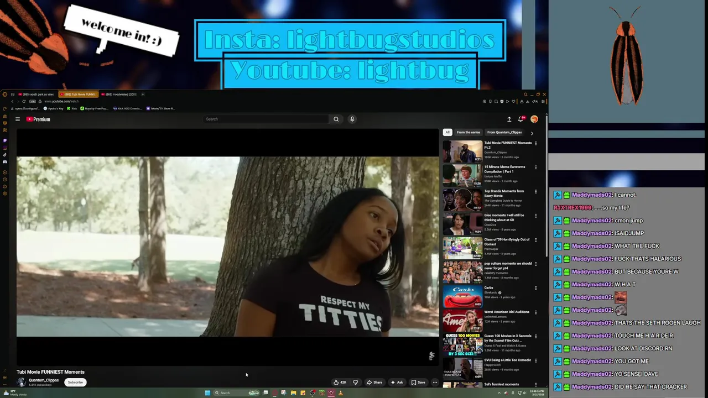
Task: Open options for 'Class of '09' video
Action: (535, 240)
